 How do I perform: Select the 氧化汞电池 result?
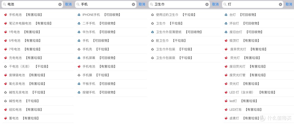point(38,84)
